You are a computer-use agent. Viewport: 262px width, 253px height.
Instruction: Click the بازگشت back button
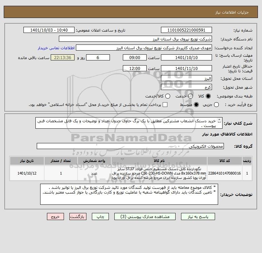[78, 216]
